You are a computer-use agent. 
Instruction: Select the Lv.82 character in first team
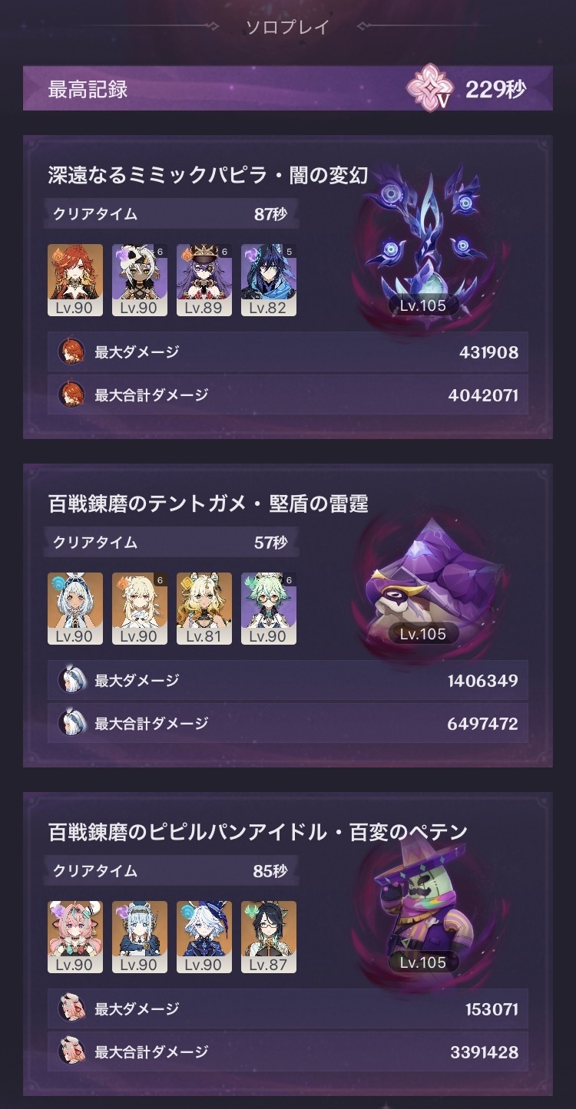269,281
